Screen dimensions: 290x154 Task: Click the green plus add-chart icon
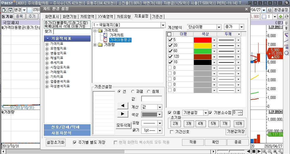(281, 17)
